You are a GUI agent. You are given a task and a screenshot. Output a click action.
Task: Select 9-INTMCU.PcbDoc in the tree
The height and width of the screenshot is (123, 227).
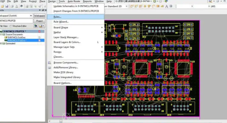[x=17, y=41]
